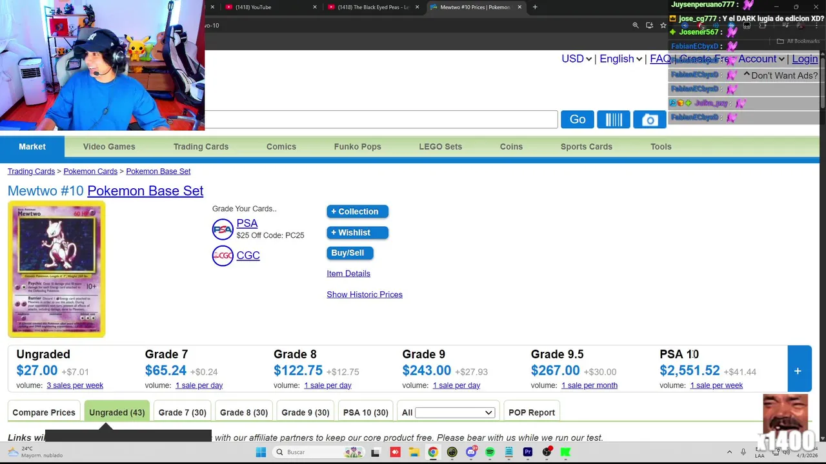Screen dimensions: 826x464
Task: Switch to the Compare Prices tab
Action: tap(44, 412)
